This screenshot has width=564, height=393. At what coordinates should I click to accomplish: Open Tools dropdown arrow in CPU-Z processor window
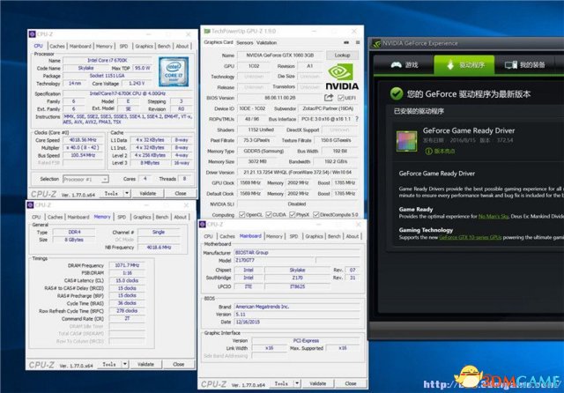[127, 194]
